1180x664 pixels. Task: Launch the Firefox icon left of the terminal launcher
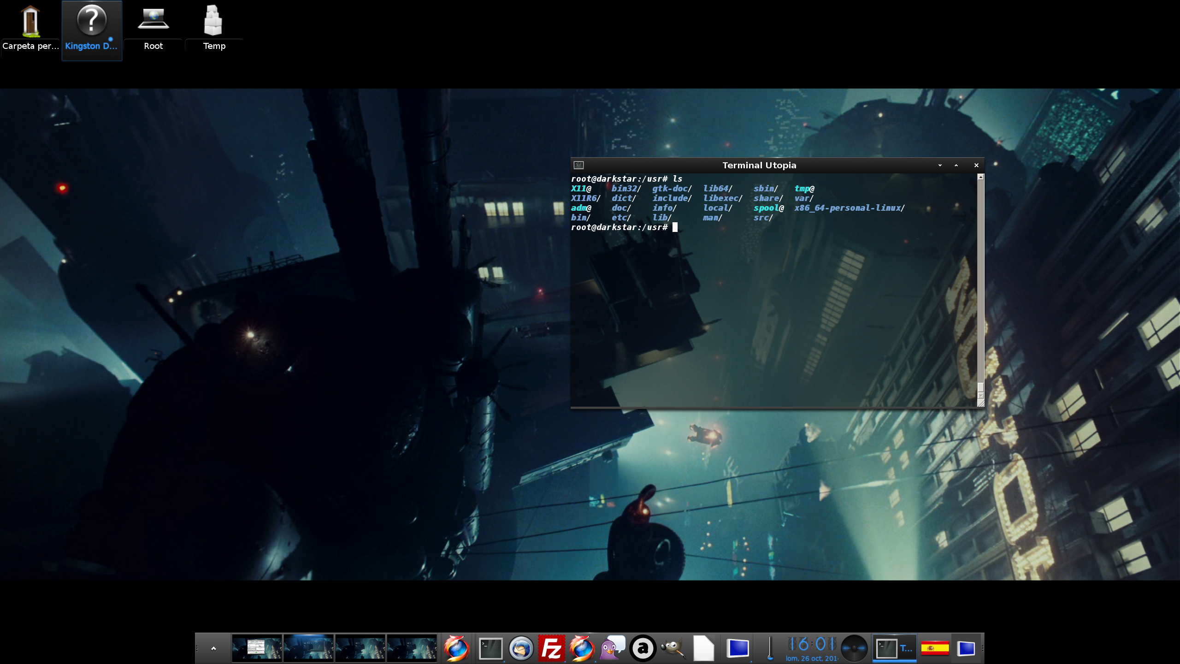456,648
